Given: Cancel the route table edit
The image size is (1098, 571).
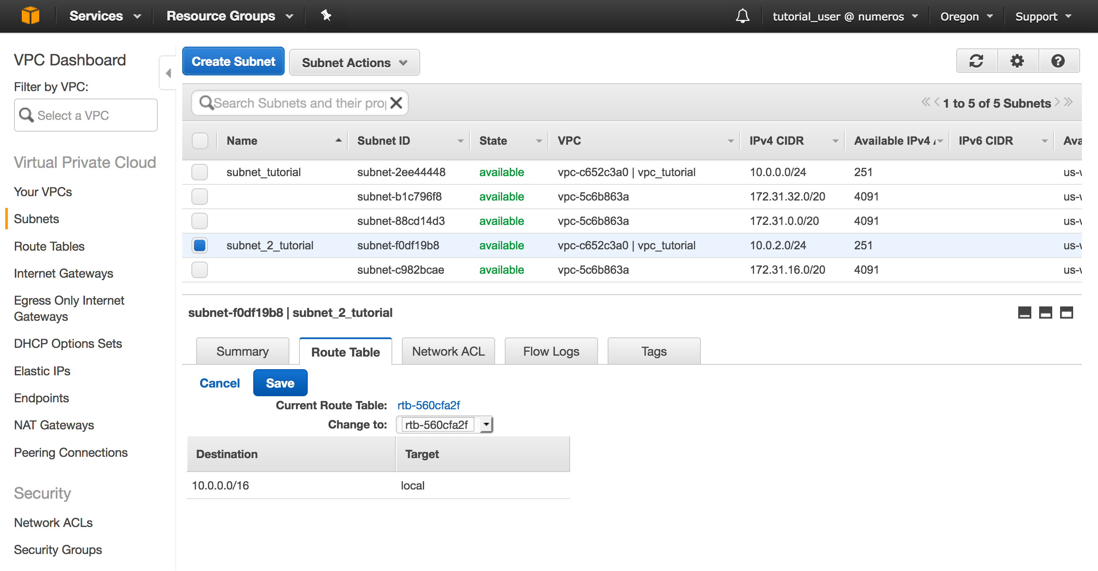Looking at the screenshot, I should tap(220, 383).
